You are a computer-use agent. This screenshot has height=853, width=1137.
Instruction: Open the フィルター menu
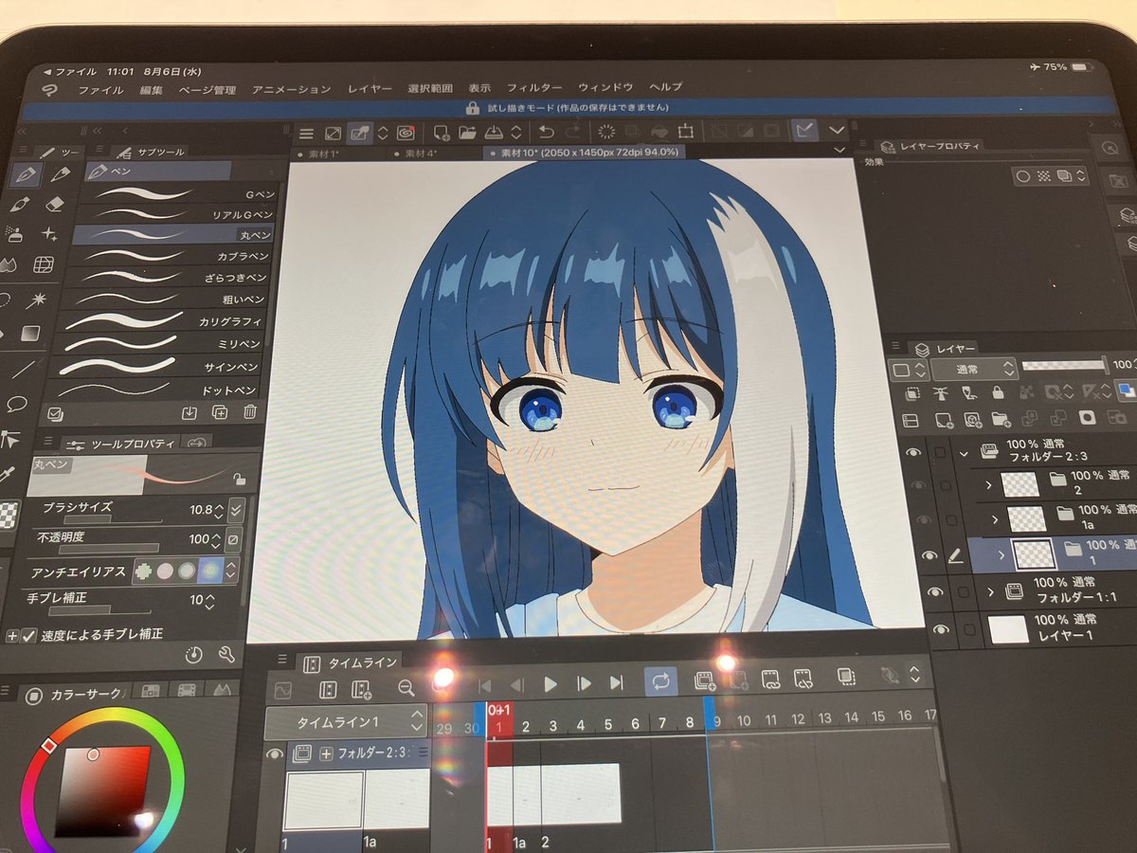point(534,87)
